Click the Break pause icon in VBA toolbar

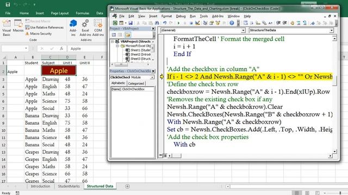185,23
